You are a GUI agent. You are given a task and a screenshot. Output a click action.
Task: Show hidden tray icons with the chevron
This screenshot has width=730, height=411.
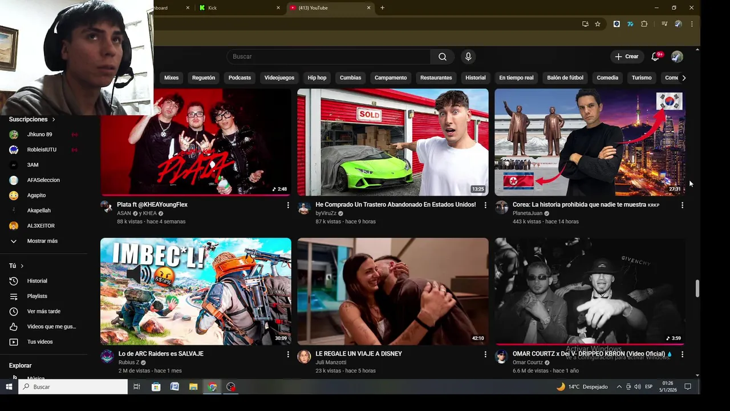(x=619, y=387)
